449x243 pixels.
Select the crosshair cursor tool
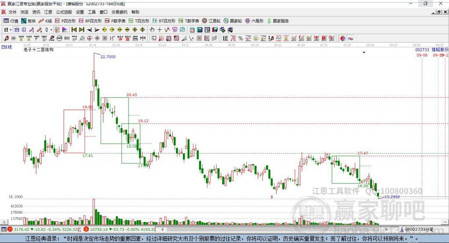[x=160, y=30]
